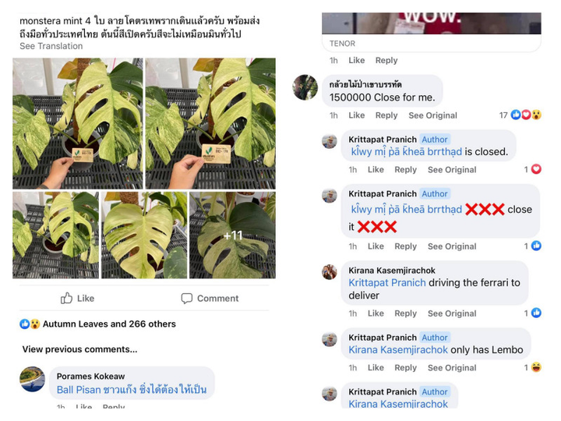Open Porames Kokeaw's profile picture

(32, 379)
